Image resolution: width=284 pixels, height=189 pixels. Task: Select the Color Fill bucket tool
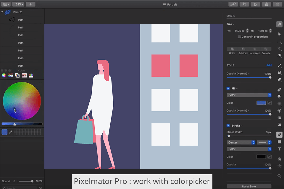[279, 72]
